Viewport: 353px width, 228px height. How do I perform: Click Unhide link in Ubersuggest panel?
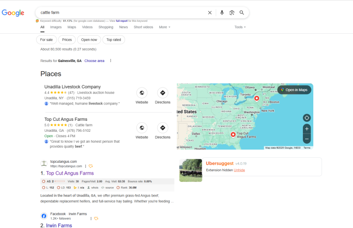239,170
